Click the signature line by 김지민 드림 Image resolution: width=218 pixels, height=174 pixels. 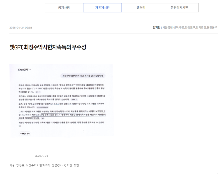pos(44,165)
